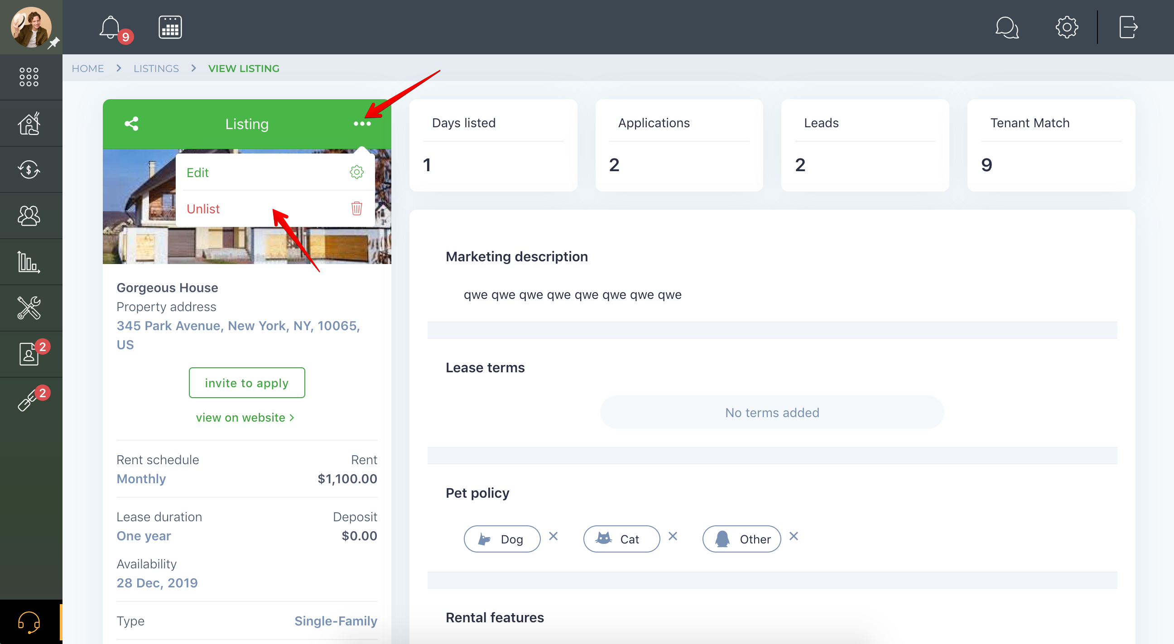Remove the Cat pet policy tag
The image size is (1174, 644).
[x=673, y=536]
